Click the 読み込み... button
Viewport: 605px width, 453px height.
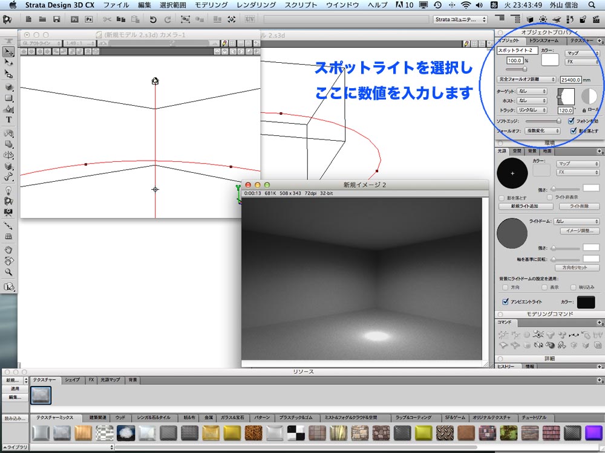(15, 419)
